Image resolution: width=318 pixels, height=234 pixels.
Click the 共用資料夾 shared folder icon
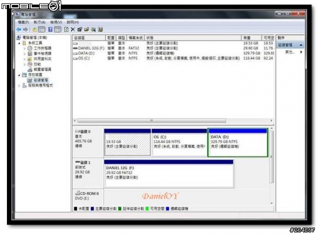click(x=30, y=59)
